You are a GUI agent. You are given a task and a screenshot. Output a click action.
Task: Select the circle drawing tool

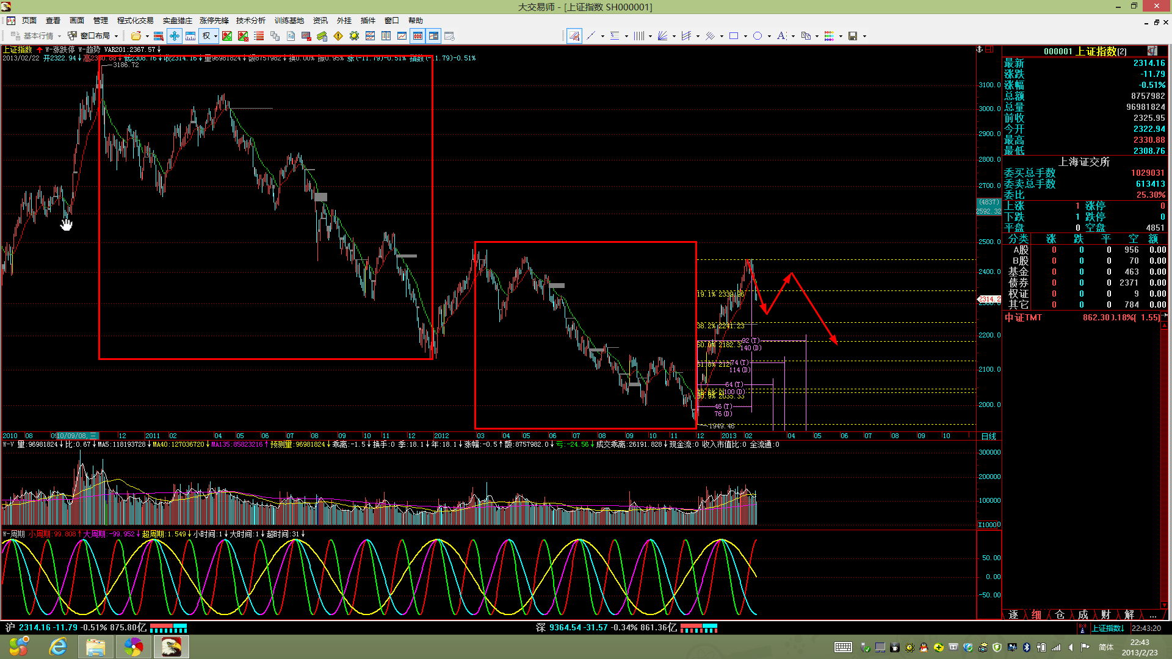pos(758,36)
